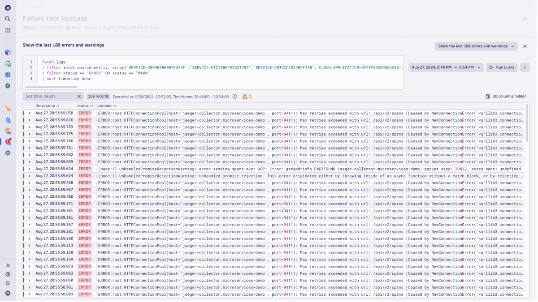Open search using the magnifier icon
538x302 pixels.
tap(8, 19)
